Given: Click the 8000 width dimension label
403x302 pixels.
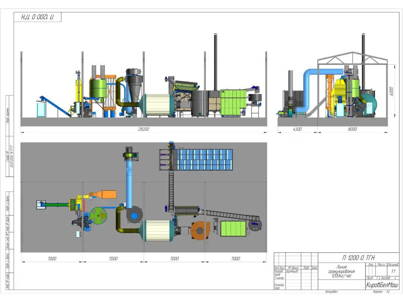Looking at the screenshot, I should tap(352, 129).
